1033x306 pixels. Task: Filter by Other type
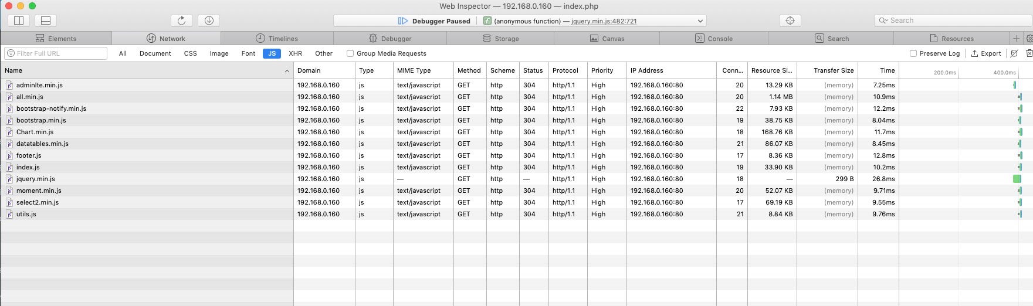pos(324,53)
